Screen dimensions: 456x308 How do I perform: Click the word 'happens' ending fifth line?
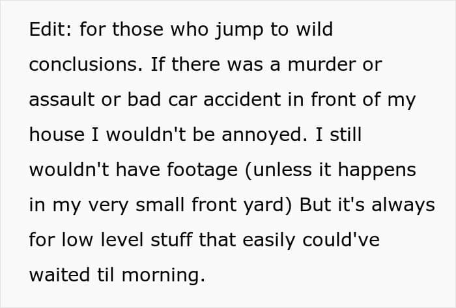(377, 172)
